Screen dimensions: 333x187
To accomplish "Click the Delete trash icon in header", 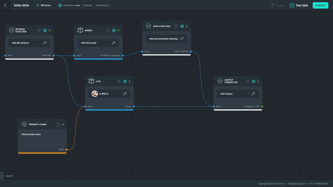I will (x=273, y=5).
